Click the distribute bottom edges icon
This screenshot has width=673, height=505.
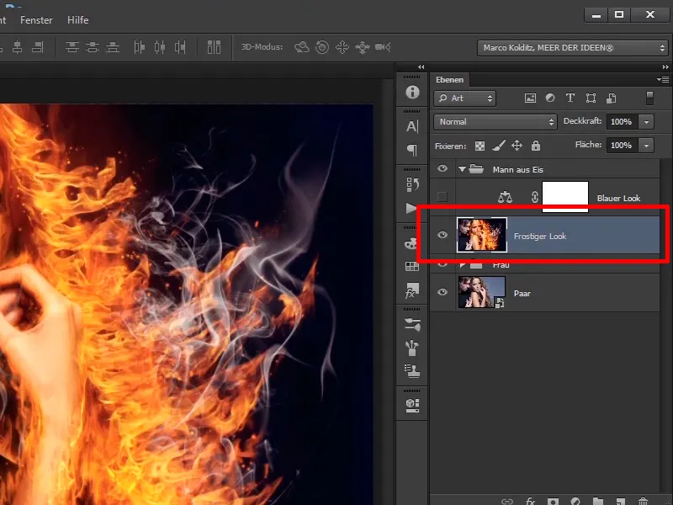(x=113, y=47)
